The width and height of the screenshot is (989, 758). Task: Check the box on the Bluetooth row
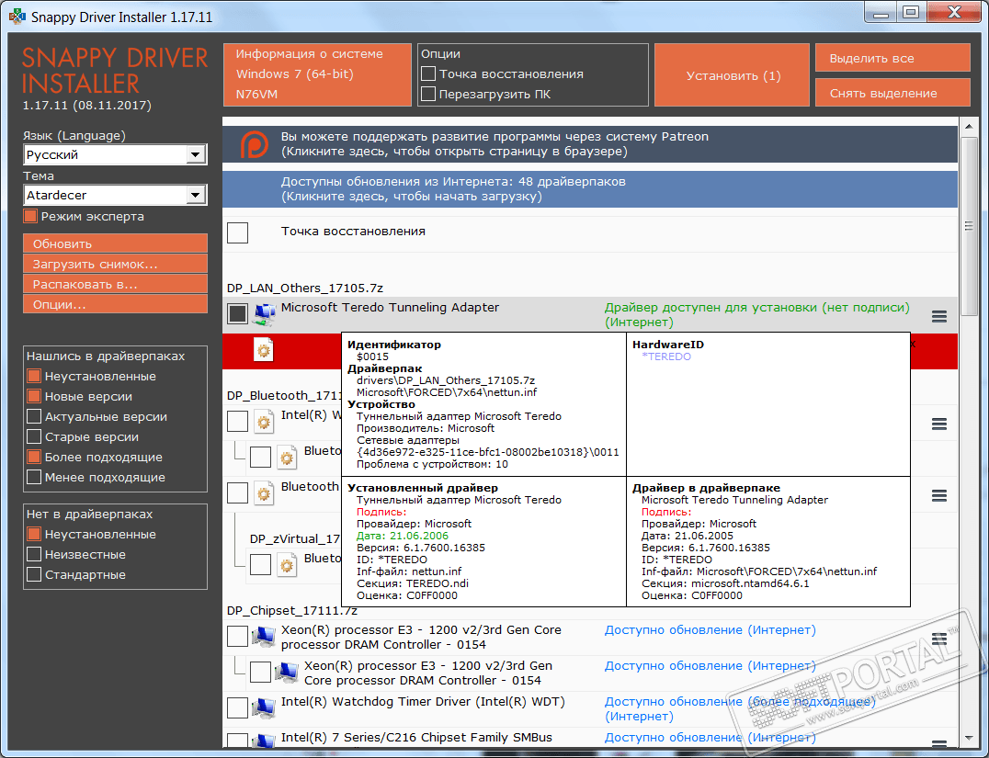[x=238, y=493]
